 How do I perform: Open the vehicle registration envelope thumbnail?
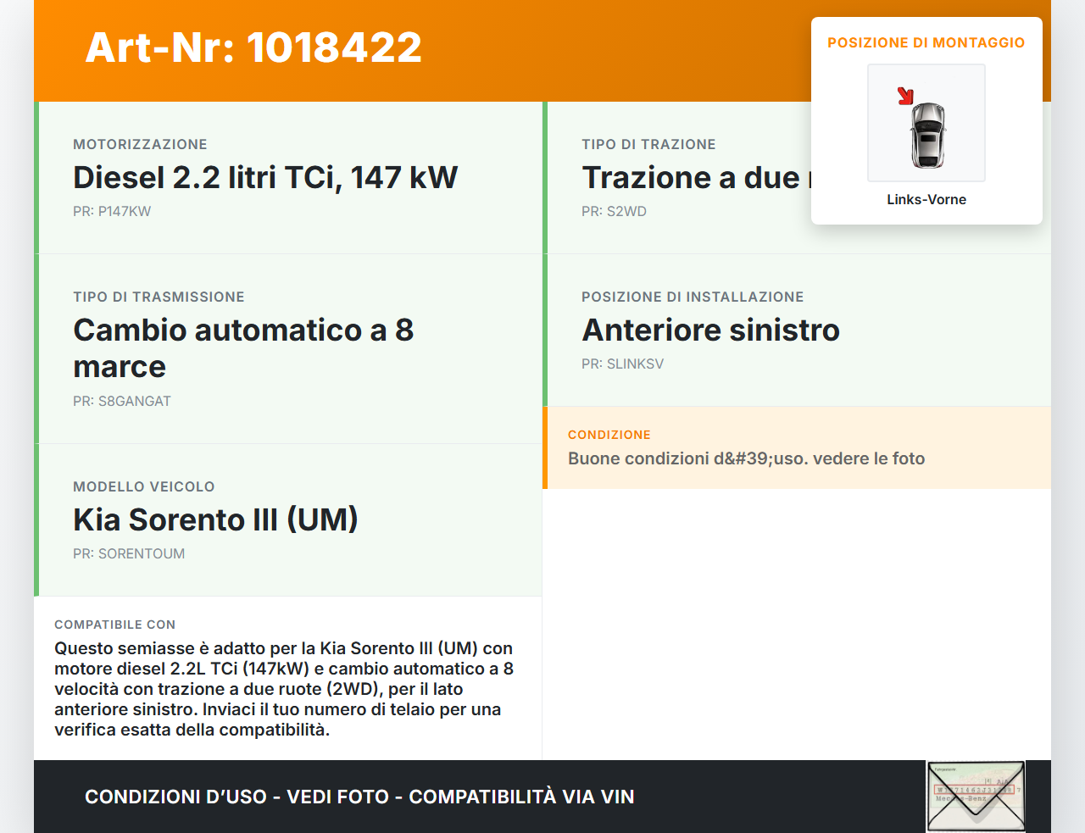coord(975,795)
